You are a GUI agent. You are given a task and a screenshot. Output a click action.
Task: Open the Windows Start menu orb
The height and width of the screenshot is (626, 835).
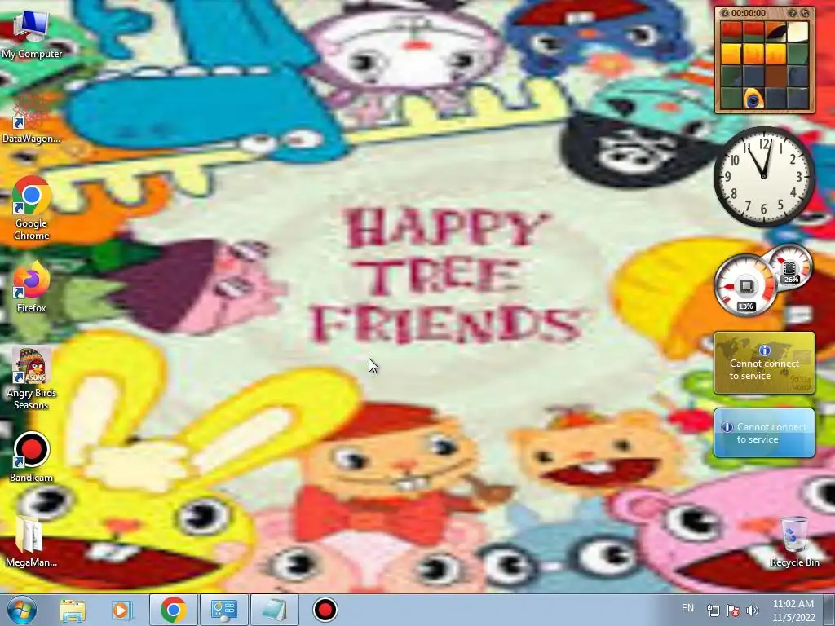tap(22, 610)
